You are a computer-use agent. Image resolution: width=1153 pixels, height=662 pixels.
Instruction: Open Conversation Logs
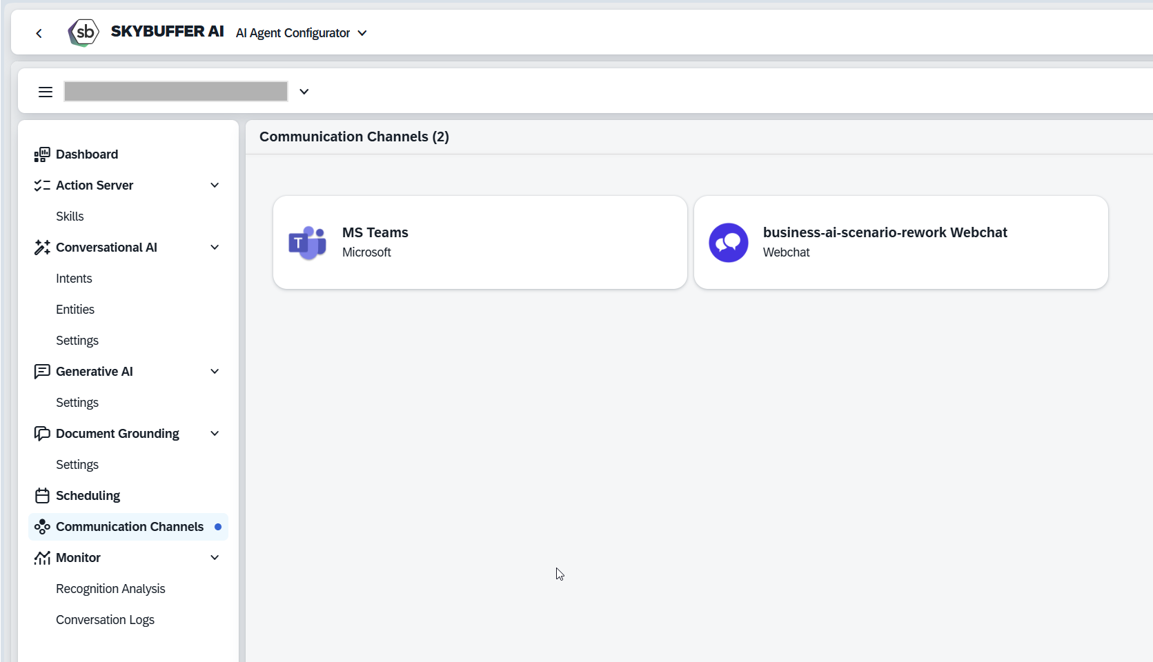tap(105, 620)
